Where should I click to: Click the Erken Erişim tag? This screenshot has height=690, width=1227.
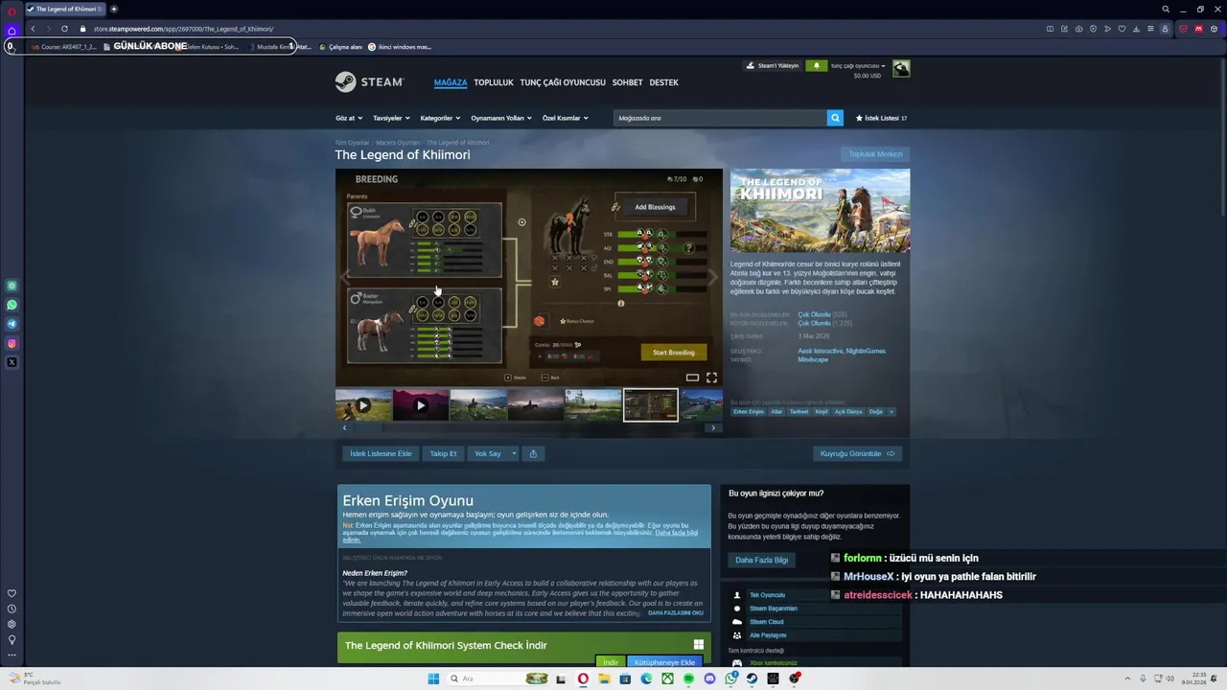pyautogui.click(x=749, y=411)
